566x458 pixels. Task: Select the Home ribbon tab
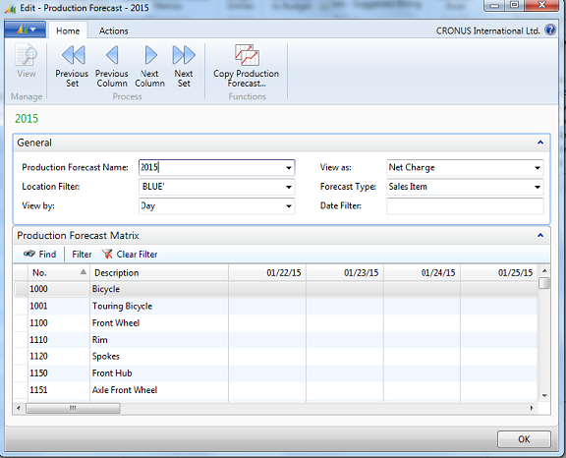[x=68, y=31]
